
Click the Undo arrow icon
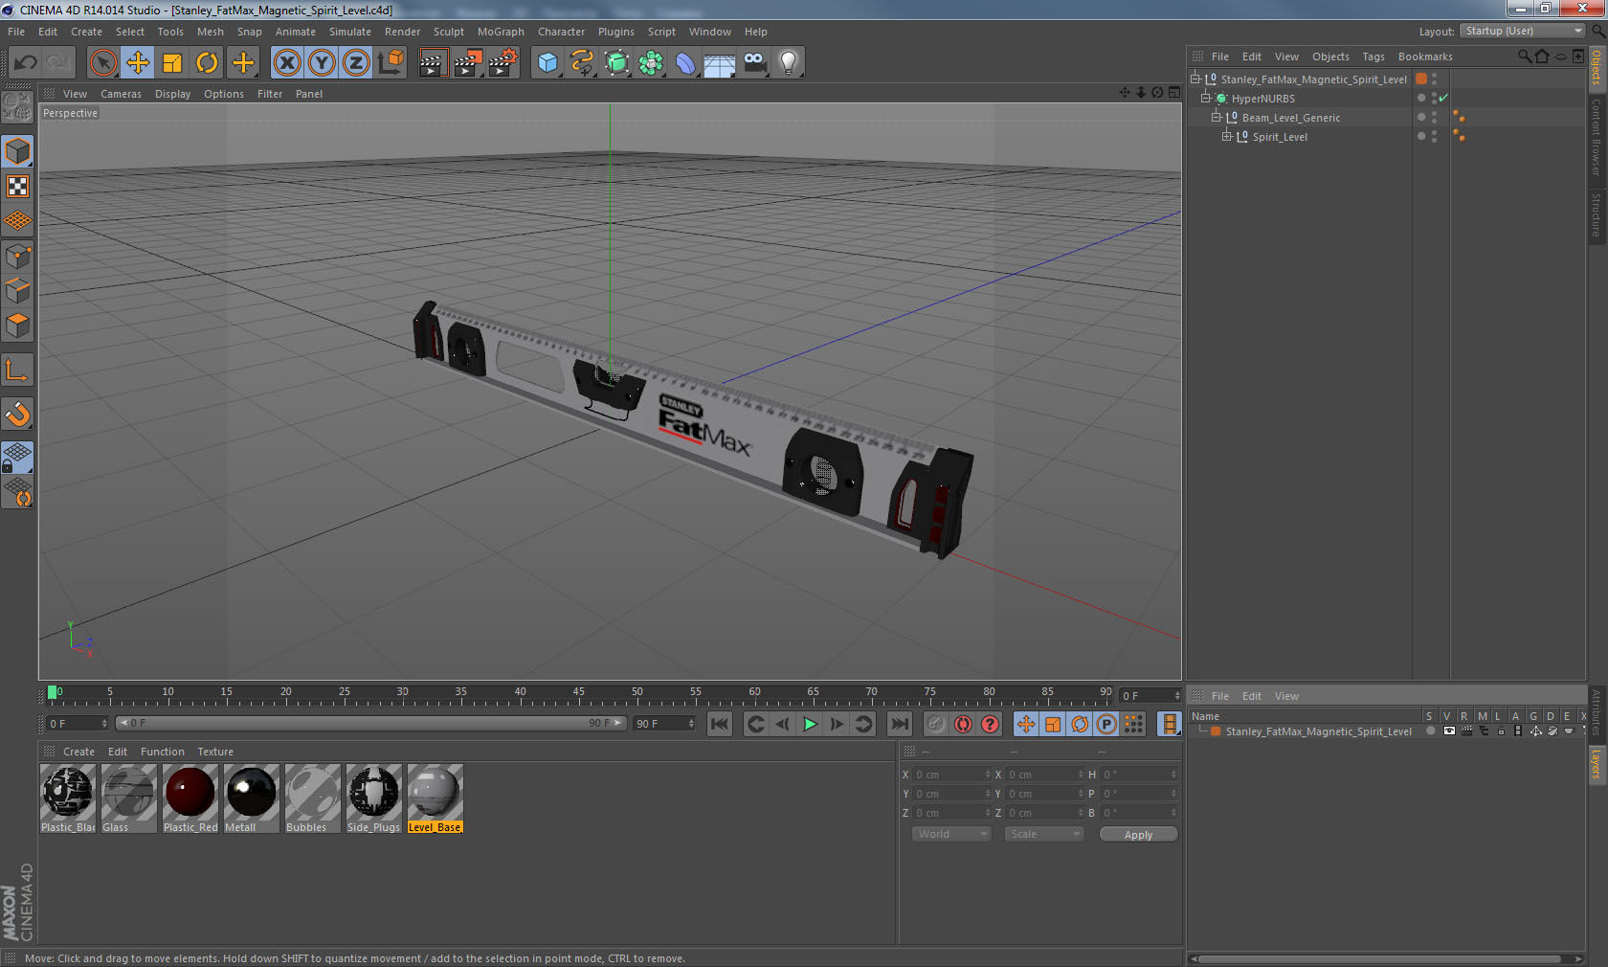pos(25,63)
